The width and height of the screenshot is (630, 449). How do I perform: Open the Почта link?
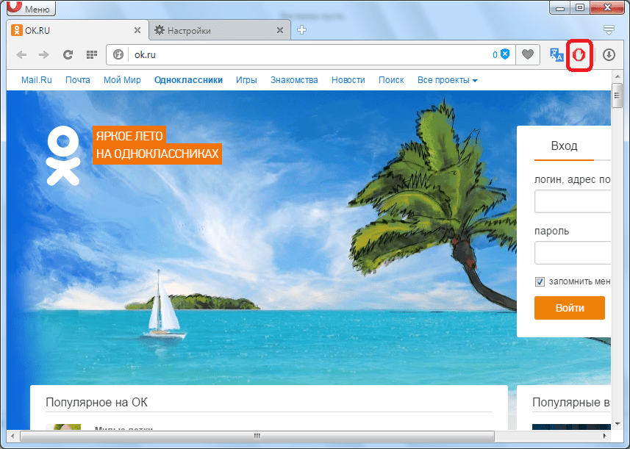click(x=77, y=80)
